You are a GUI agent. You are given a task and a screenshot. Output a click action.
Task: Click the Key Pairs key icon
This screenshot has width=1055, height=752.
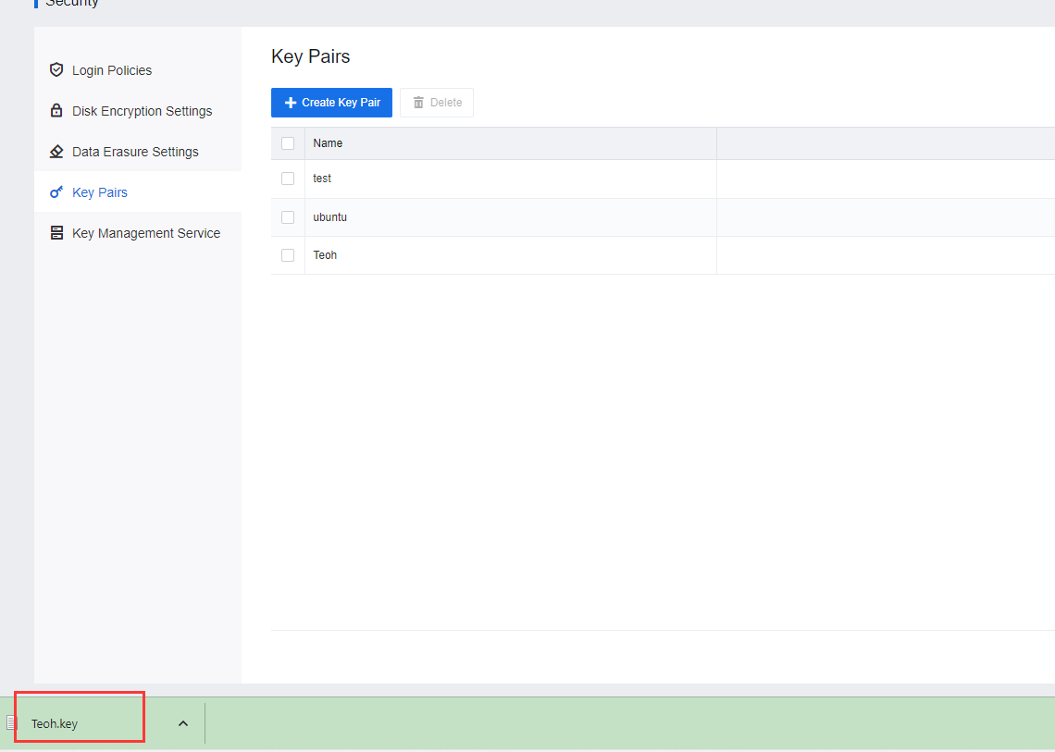[x=56, y=192]
